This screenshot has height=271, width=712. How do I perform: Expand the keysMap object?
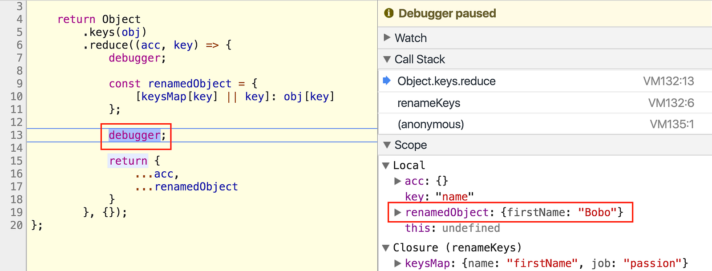pos(398,263)
